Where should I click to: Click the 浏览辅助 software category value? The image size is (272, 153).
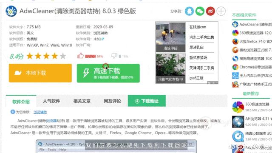point(100,33)
